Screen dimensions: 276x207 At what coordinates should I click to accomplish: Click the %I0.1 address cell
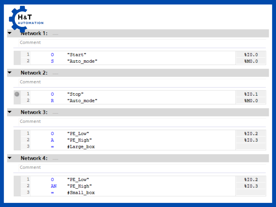pos(251,94)
